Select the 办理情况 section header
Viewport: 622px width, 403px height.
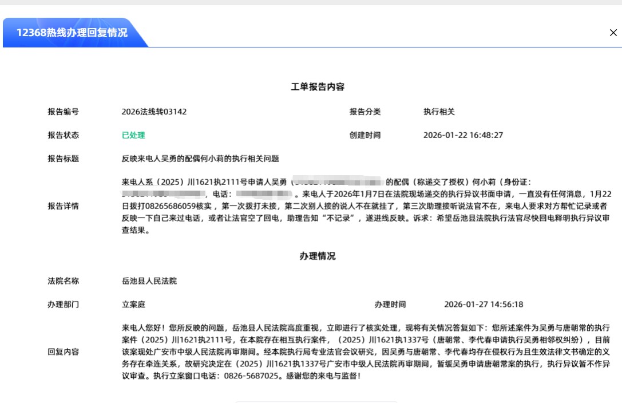click(318, 256)
